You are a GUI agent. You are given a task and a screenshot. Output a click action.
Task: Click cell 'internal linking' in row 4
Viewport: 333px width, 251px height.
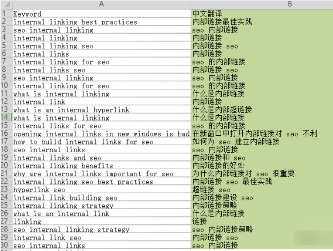point(101,37)
